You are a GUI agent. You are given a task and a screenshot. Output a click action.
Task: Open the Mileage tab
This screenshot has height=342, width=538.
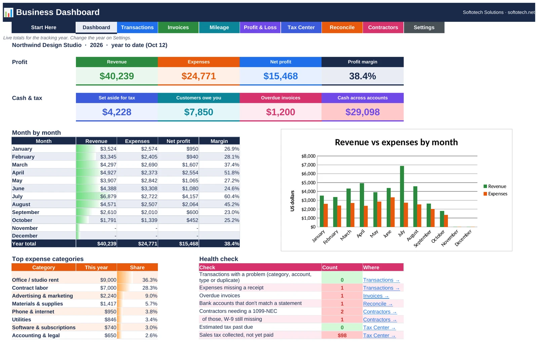(x=219, y=28)
